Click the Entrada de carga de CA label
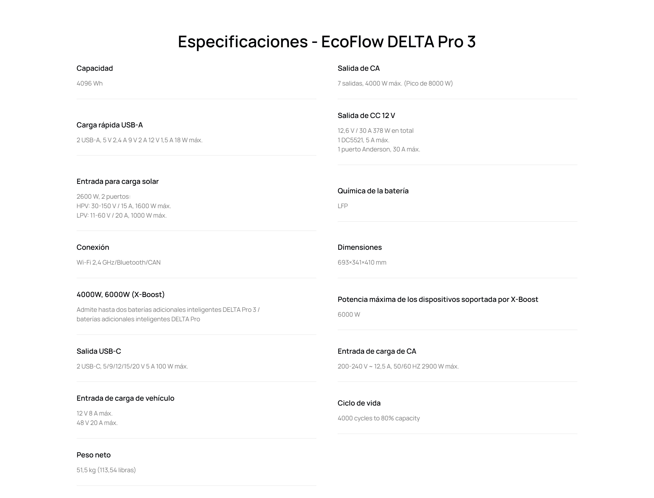The height and width of the screenshot is (498, 654). pyautogui.click(x=377, y=351)
